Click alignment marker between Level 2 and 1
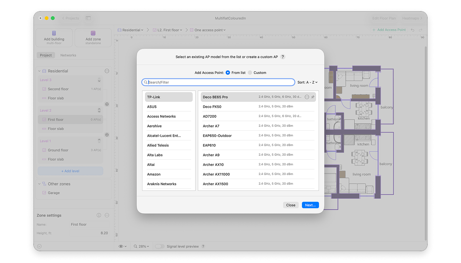The width and height of the screenshot is (461, 263). pos(107,135)
